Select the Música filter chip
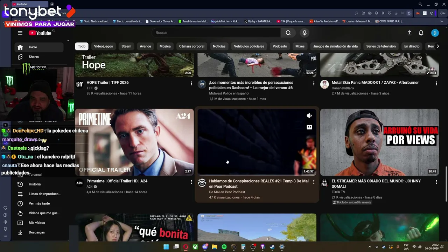Screen dimensions: 448x252 point(165,46)
